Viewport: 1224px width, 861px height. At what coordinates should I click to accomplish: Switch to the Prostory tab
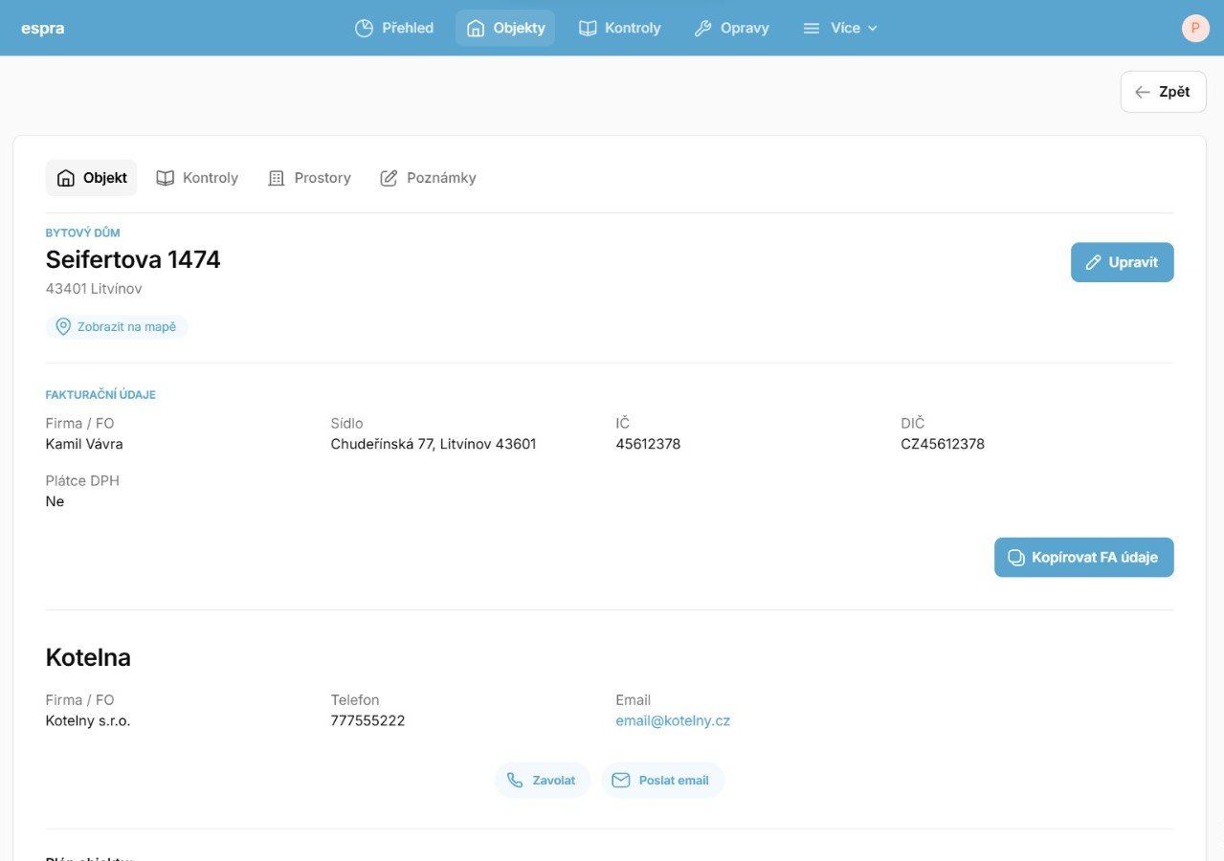[x=309, y=178]
